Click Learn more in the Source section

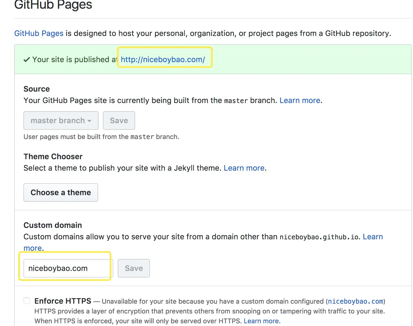(300, 100)
